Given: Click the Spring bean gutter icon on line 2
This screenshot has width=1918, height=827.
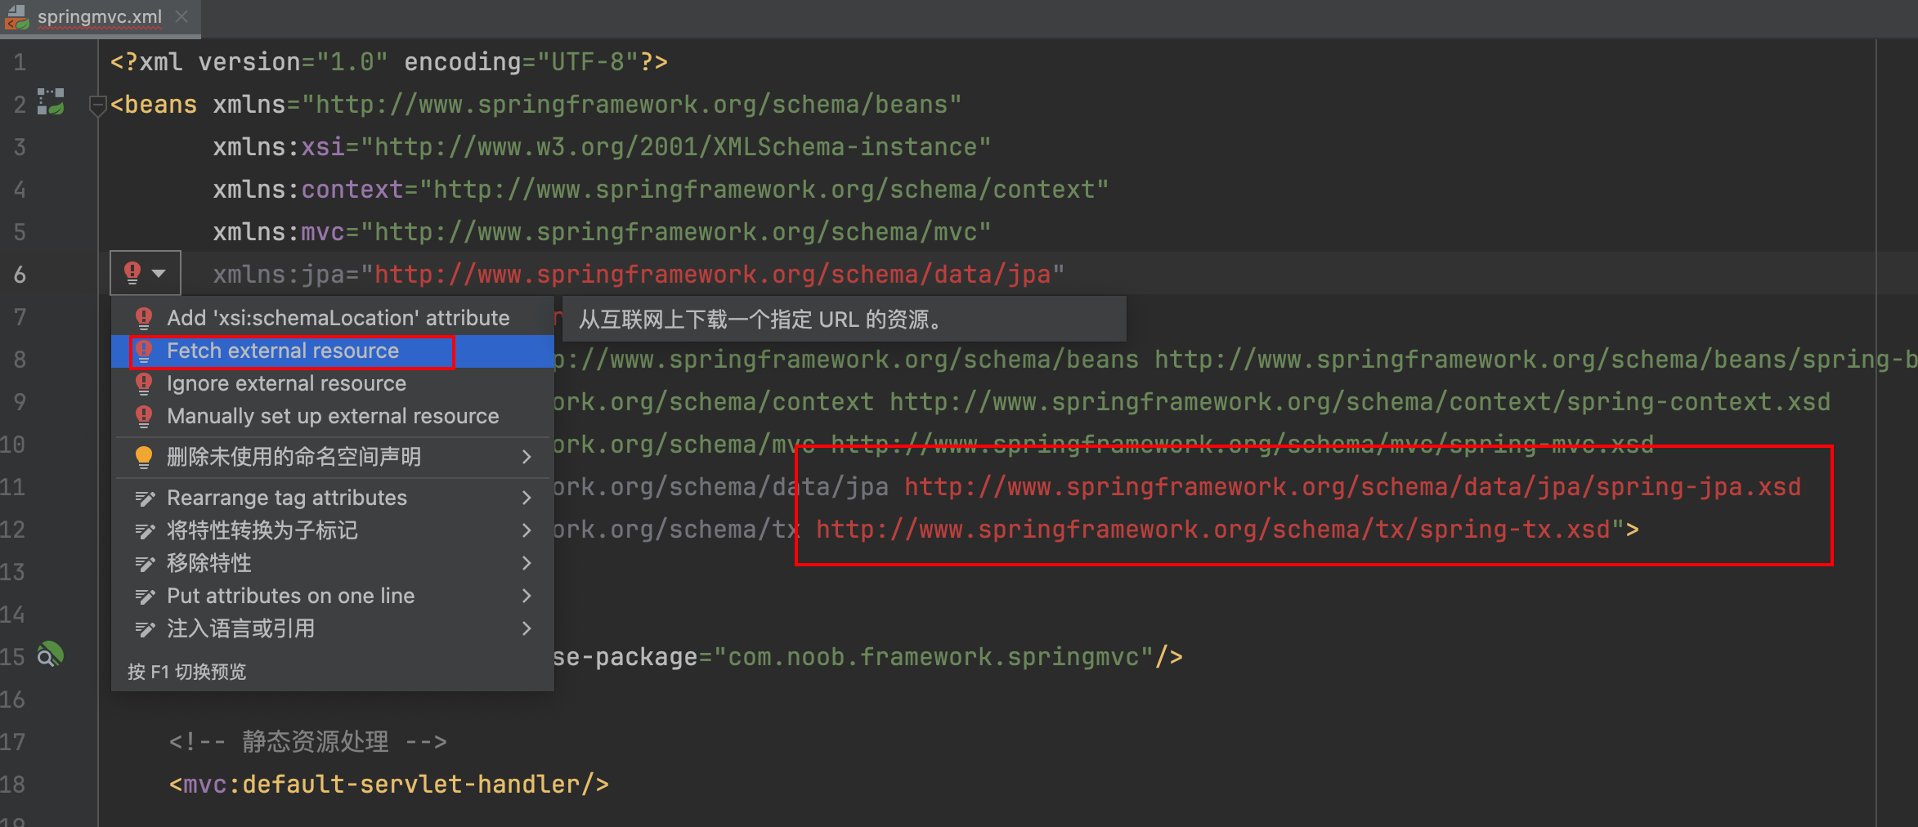Looking at the screenshot, I should coord(51,102).
